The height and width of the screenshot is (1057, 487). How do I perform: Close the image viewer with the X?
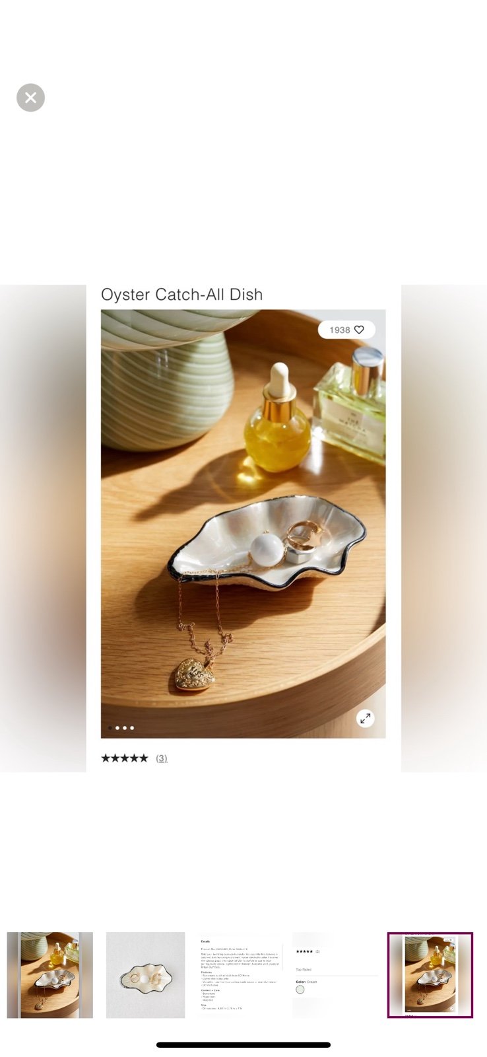click(x=30, y=98)
